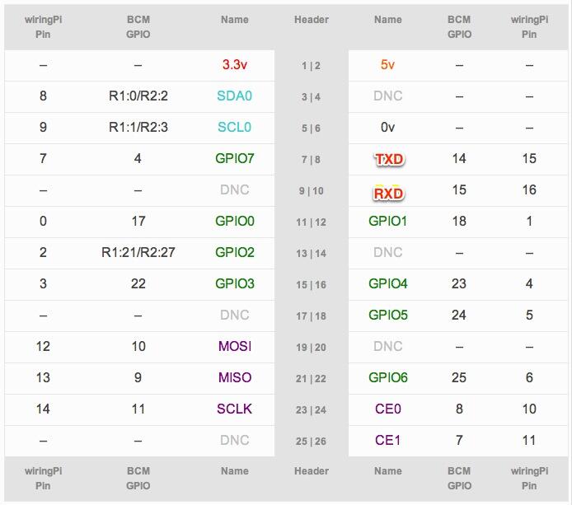Image resolution: width=572 pixels, height=505 pixels.
Task: Click the top Header column heading
Action: (312, 20)
